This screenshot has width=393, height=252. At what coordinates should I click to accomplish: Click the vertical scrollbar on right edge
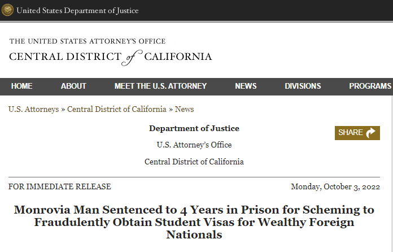coord(391,173)
